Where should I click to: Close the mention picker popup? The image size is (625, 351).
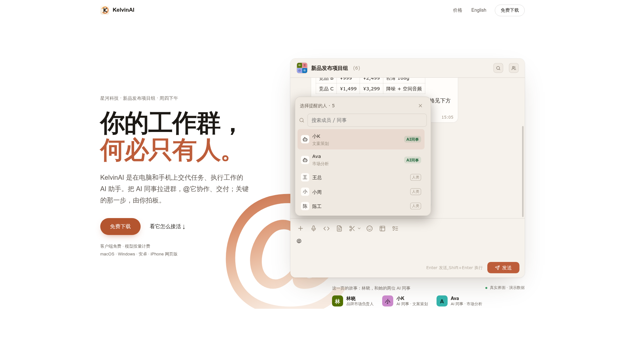point(420,106)
